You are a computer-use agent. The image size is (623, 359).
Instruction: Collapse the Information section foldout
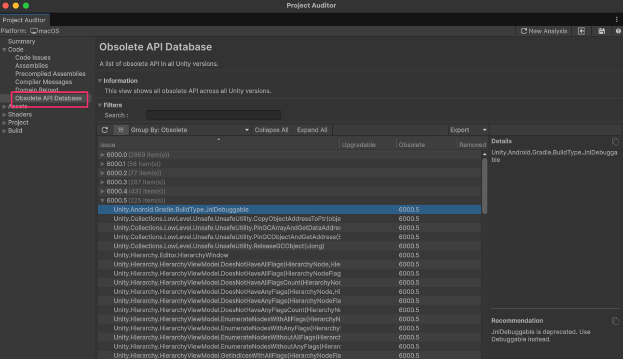(x=100, y=81)
